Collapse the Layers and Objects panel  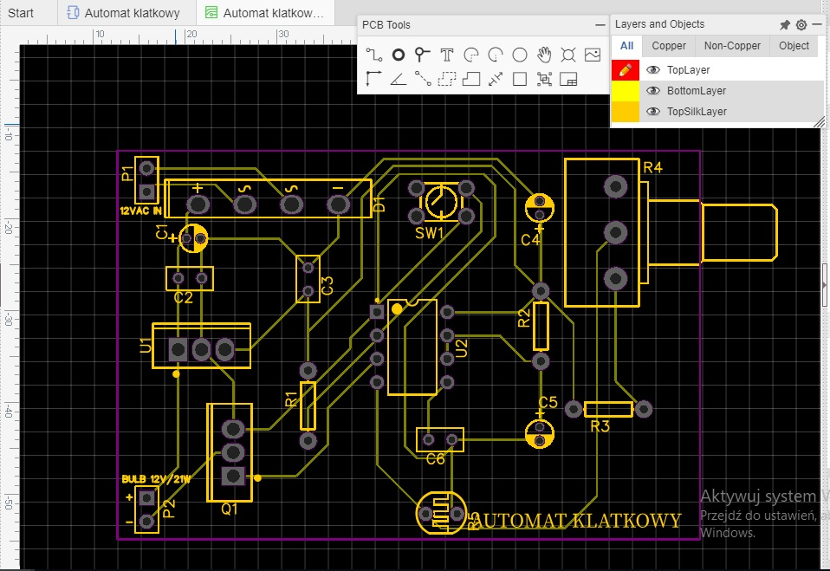click(x=817, y=25)
